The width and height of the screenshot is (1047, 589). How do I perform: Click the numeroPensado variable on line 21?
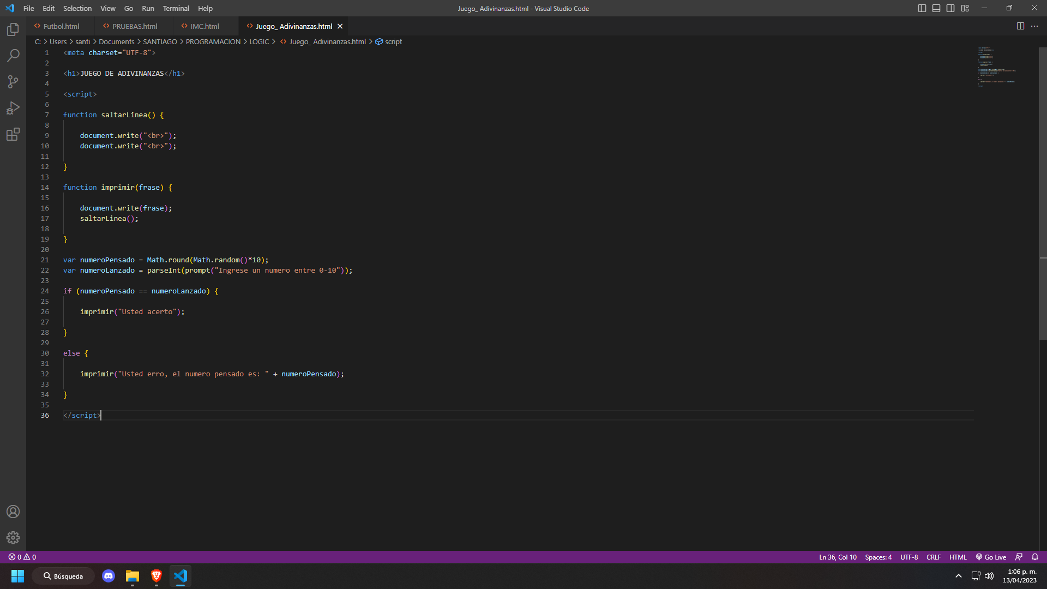point(107,260)
